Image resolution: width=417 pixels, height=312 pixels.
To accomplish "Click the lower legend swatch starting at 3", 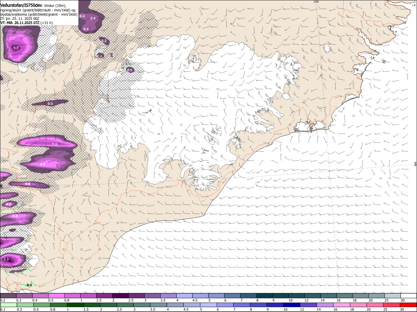I will point(142,305).
